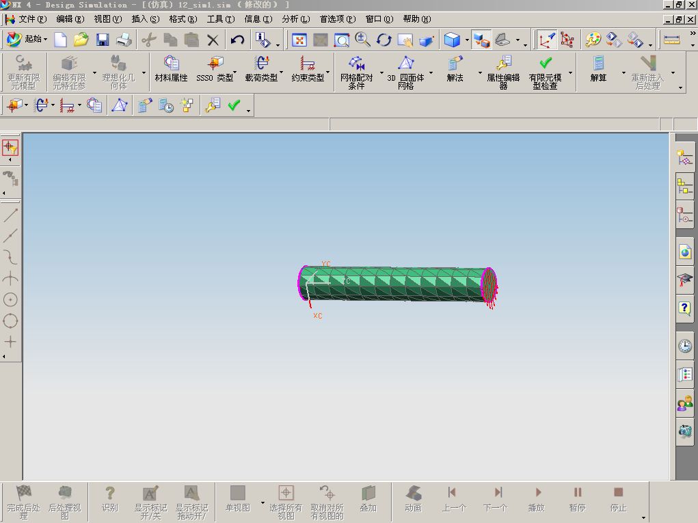
Task: Open the training graduation cap tab in right sidebar
Action: 684,280
